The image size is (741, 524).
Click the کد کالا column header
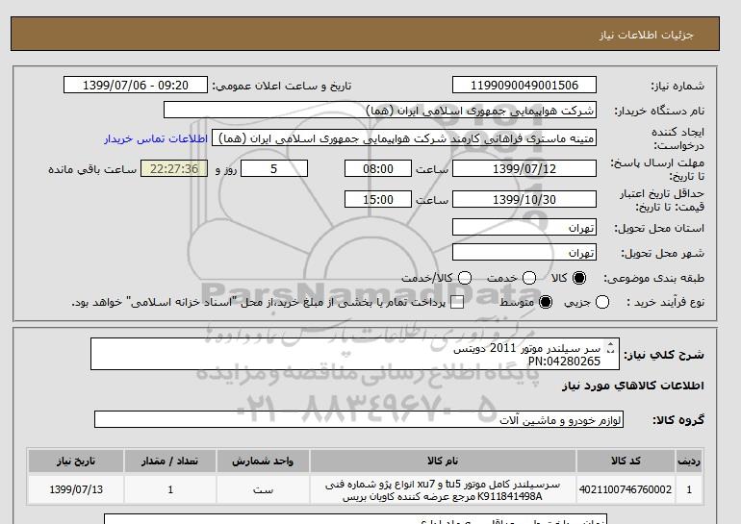pos(626,461)
